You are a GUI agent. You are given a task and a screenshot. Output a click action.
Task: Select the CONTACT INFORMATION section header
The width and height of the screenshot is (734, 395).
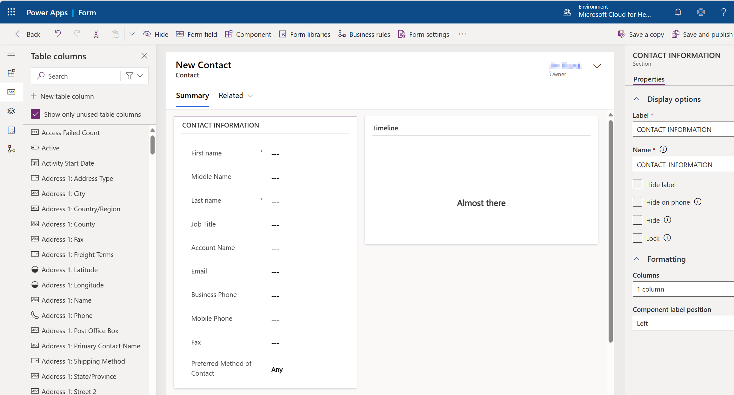click(x=220, y=125)
